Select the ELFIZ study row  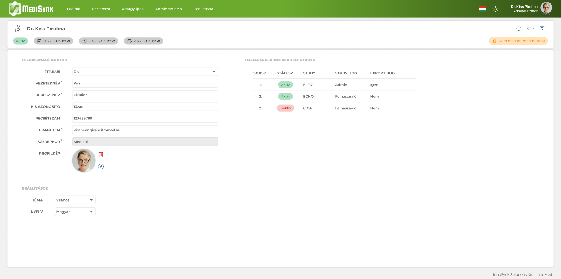334,85
